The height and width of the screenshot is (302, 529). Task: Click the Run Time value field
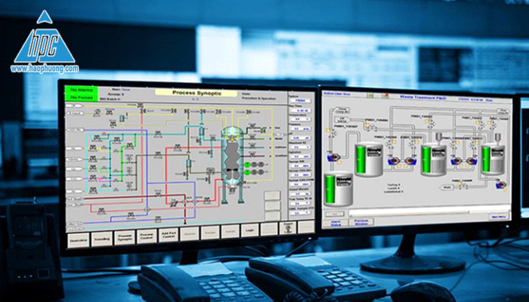300,110
